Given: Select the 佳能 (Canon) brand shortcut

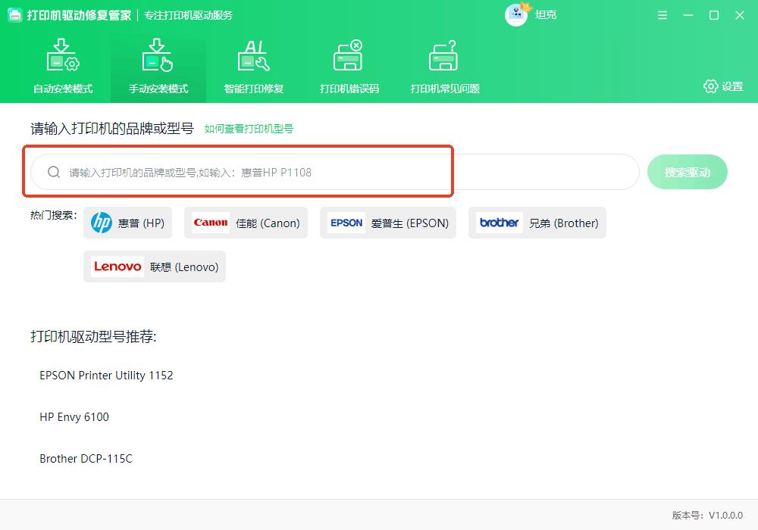Looking at the screenshot, I should pos(245,223).
